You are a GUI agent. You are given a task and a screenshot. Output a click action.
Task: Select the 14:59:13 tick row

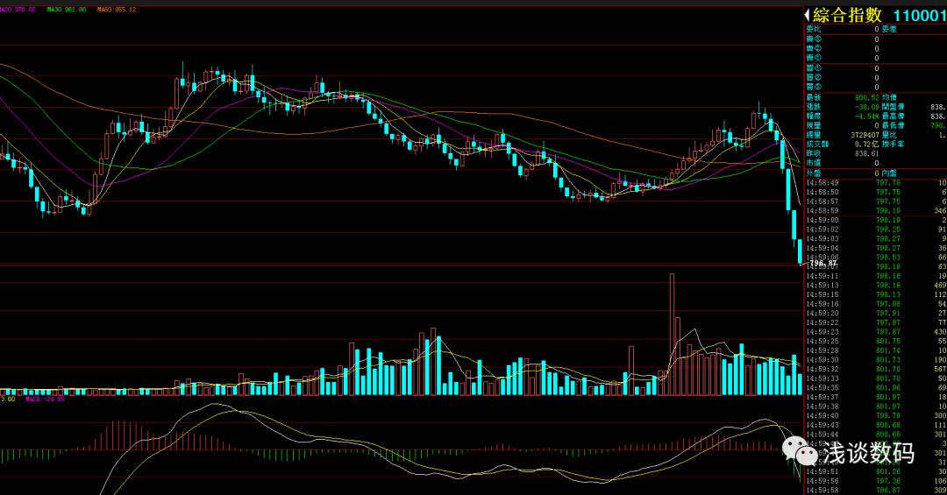pyautogui.click(x=876, y=286)
